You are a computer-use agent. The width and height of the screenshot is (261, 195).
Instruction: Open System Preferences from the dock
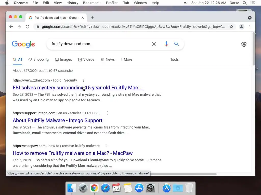pos(150,188)
